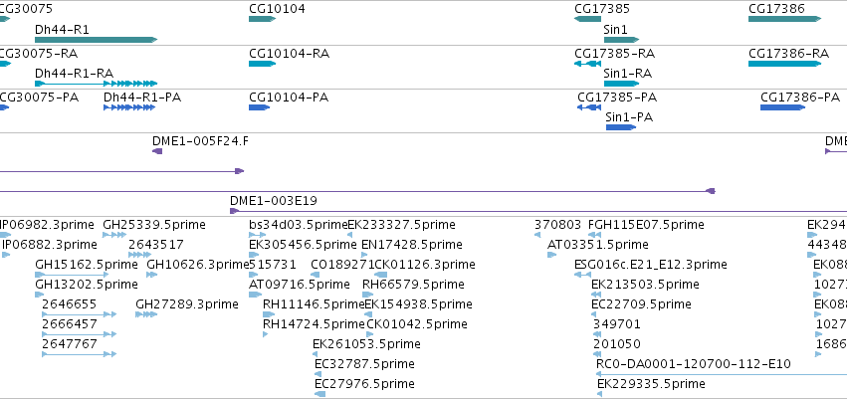Click the Dh44-R1-RA transcript feature
The image size is (847, 399).
(x=96, y=84)
